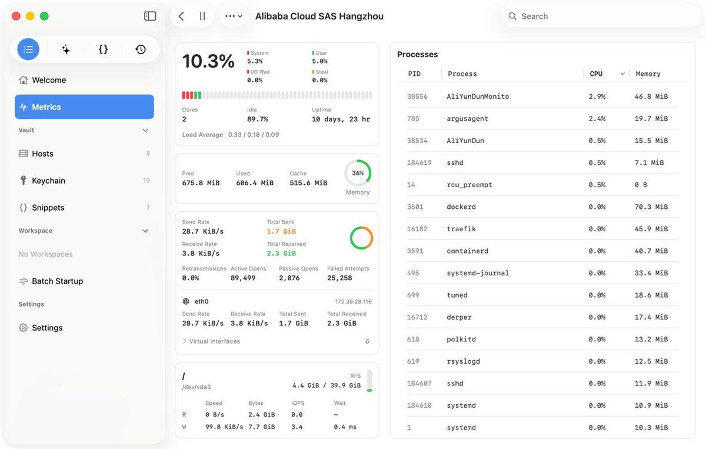Click the 36% memory ring

pyautogui.click(x=358, y=173)
